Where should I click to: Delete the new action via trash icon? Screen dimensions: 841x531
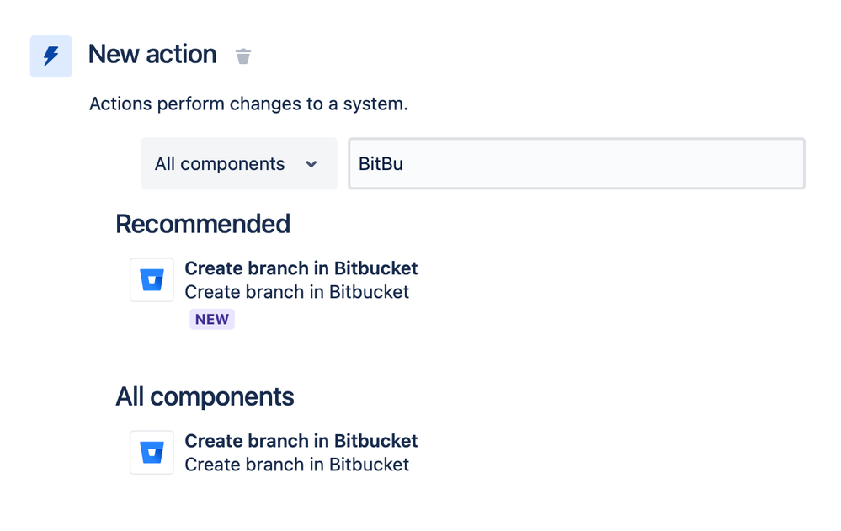click(x=243, y=56)
